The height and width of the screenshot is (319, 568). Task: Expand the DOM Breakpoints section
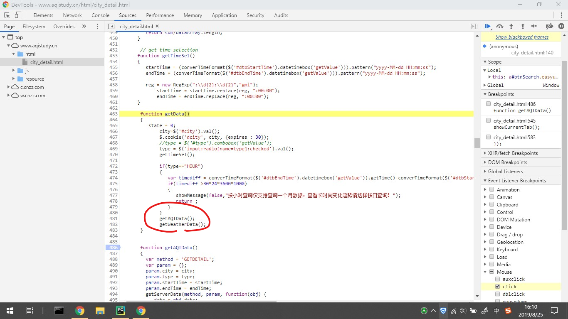click(x=521, y=162)
